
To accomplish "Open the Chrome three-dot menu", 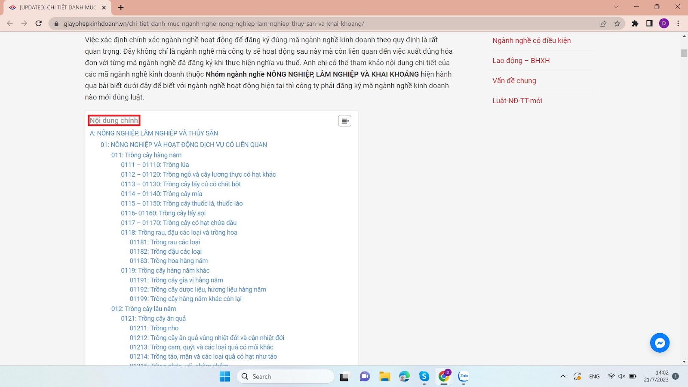I will (x=678, y=24).
